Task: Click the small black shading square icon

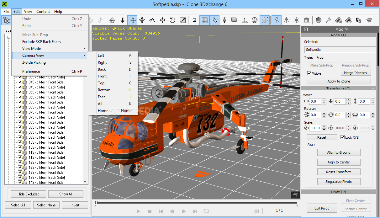Action: [x=194, y=20]
